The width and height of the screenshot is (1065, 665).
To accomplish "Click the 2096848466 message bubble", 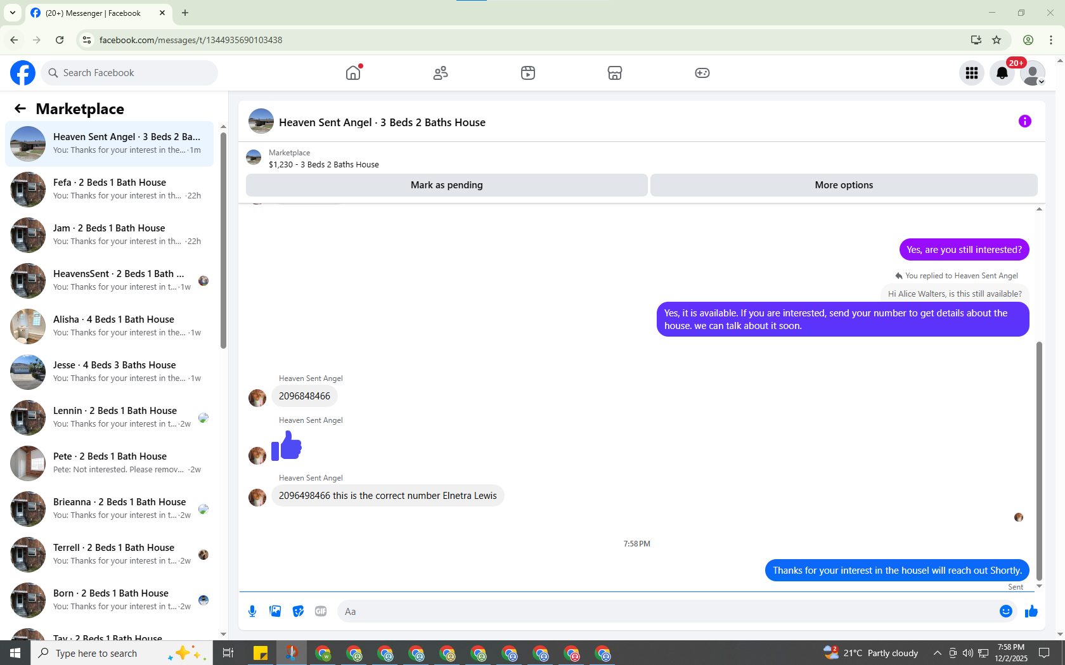I will tap(304, 396).
